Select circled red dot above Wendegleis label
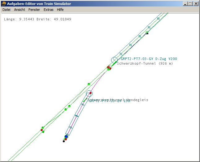The image size is (200, 162). [90, 93]
